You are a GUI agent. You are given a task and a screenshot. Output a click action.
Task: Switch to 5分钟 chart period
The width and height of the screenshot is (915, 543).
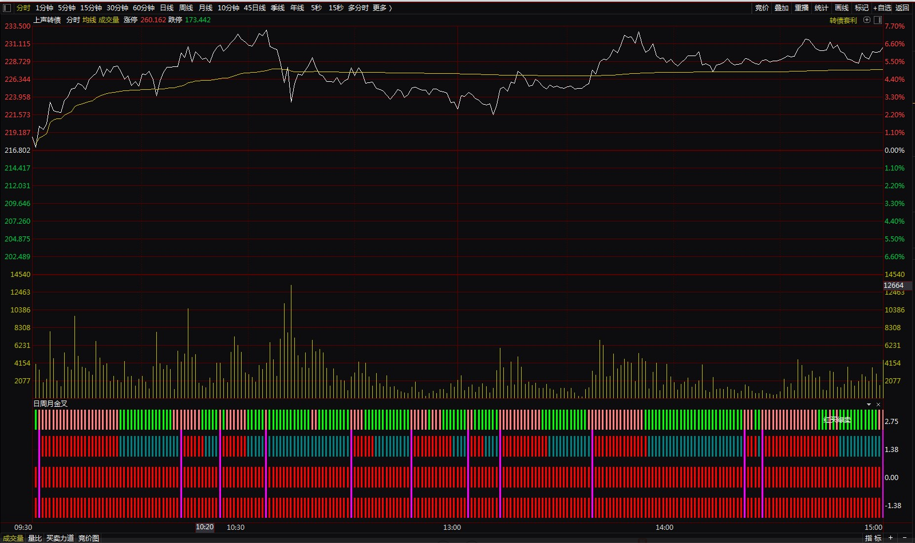click(66, 7)
